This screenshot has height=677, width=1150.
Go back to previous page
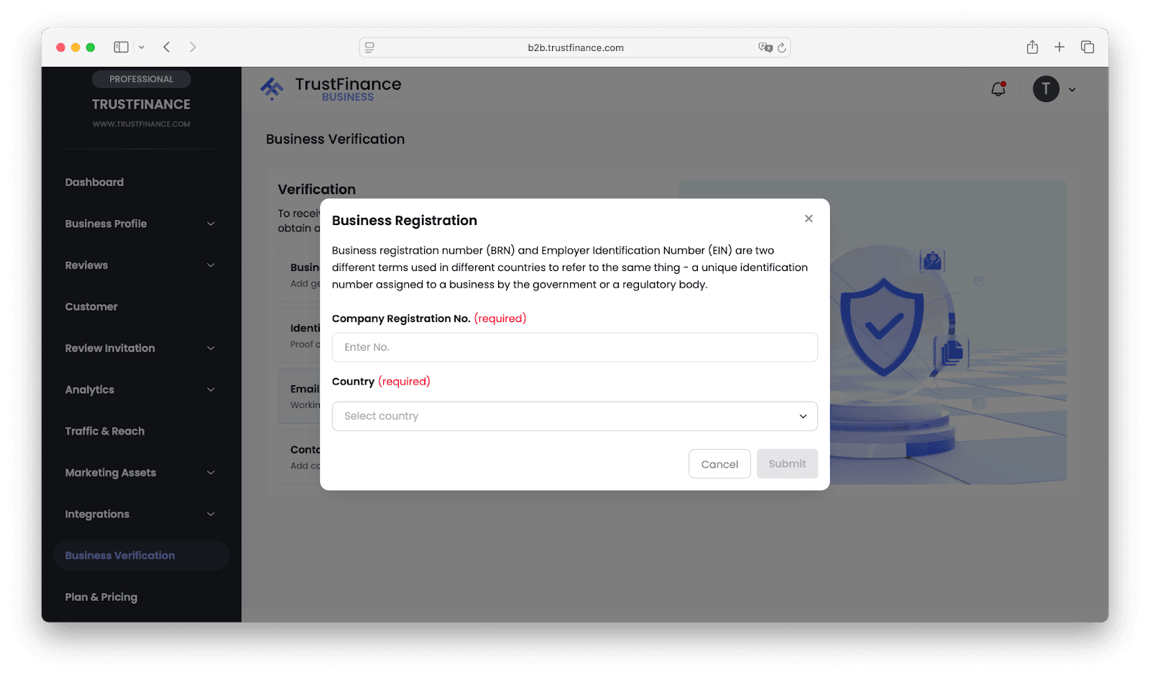[x=167, y=47]
